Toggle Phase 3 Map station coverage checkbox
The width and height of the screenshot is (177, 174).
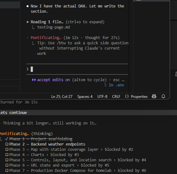(7, 149)
